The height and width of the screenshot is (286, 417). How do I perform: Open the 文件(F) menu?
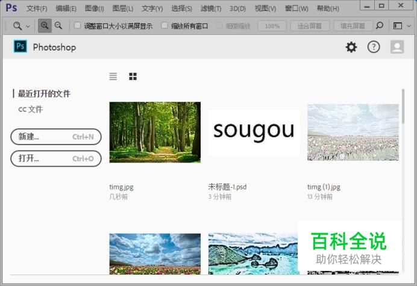37,8
